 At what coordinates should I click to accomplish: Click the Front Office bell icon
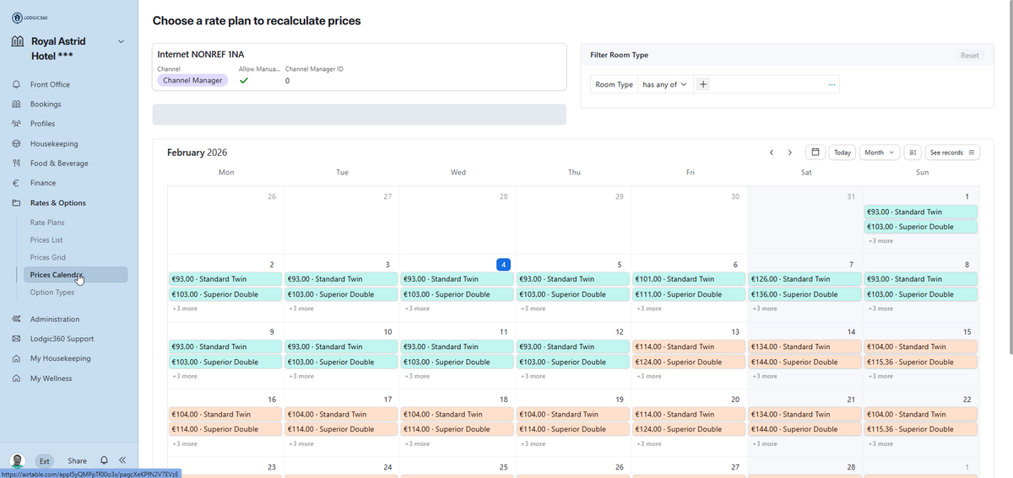click(16, 84)
